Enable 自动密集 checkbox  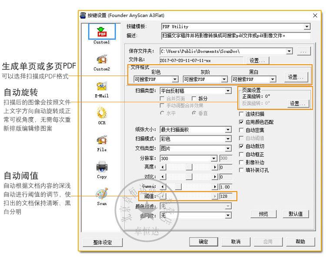[x=241, y=130]
